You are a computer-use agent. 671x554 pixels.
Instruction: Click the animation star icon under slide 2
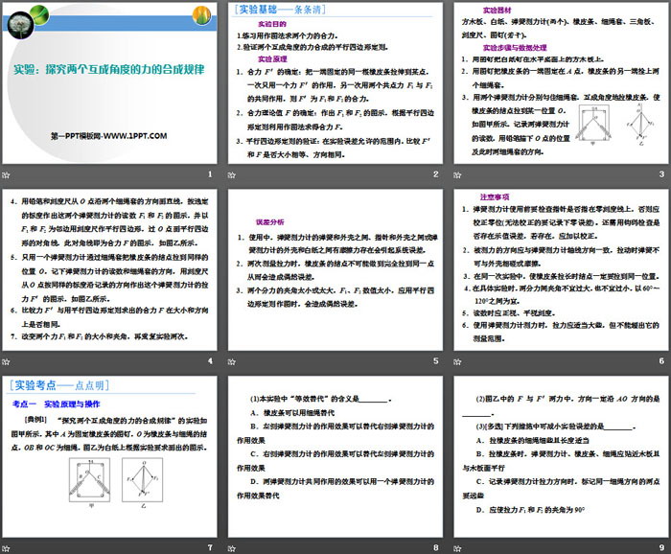[x=231, y=174]
